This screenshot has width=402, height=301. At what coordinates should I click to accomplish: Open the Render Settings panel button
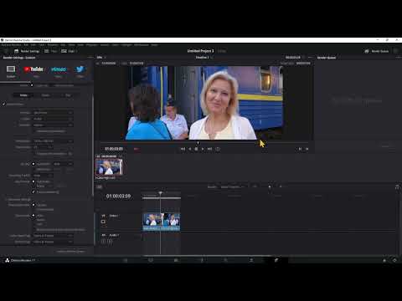click(x=27, y=51)
